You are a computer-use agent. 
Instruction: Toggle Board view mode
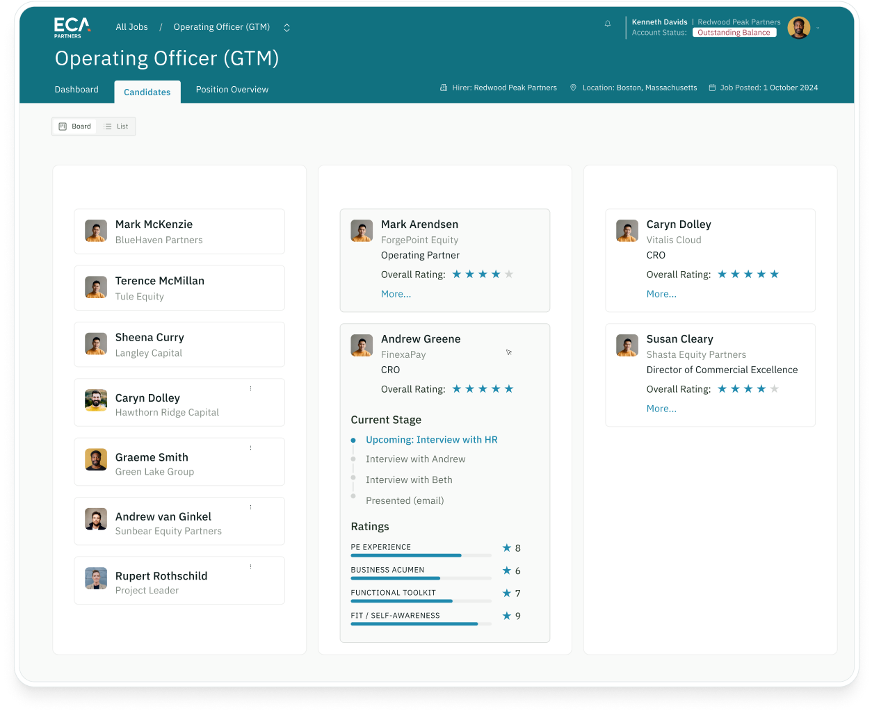pyautogui.click(x=74, y=126)
